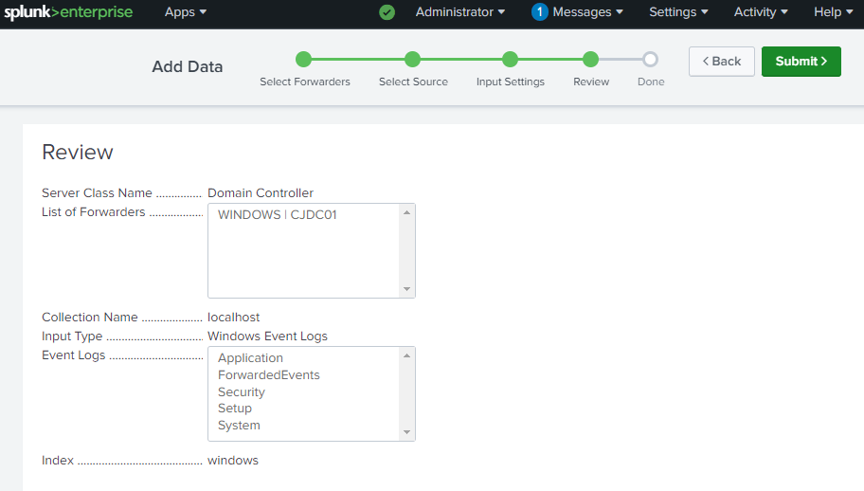Click the Done step circle
864x491 pixels.
pyautogui.click(x=650, y=60)
